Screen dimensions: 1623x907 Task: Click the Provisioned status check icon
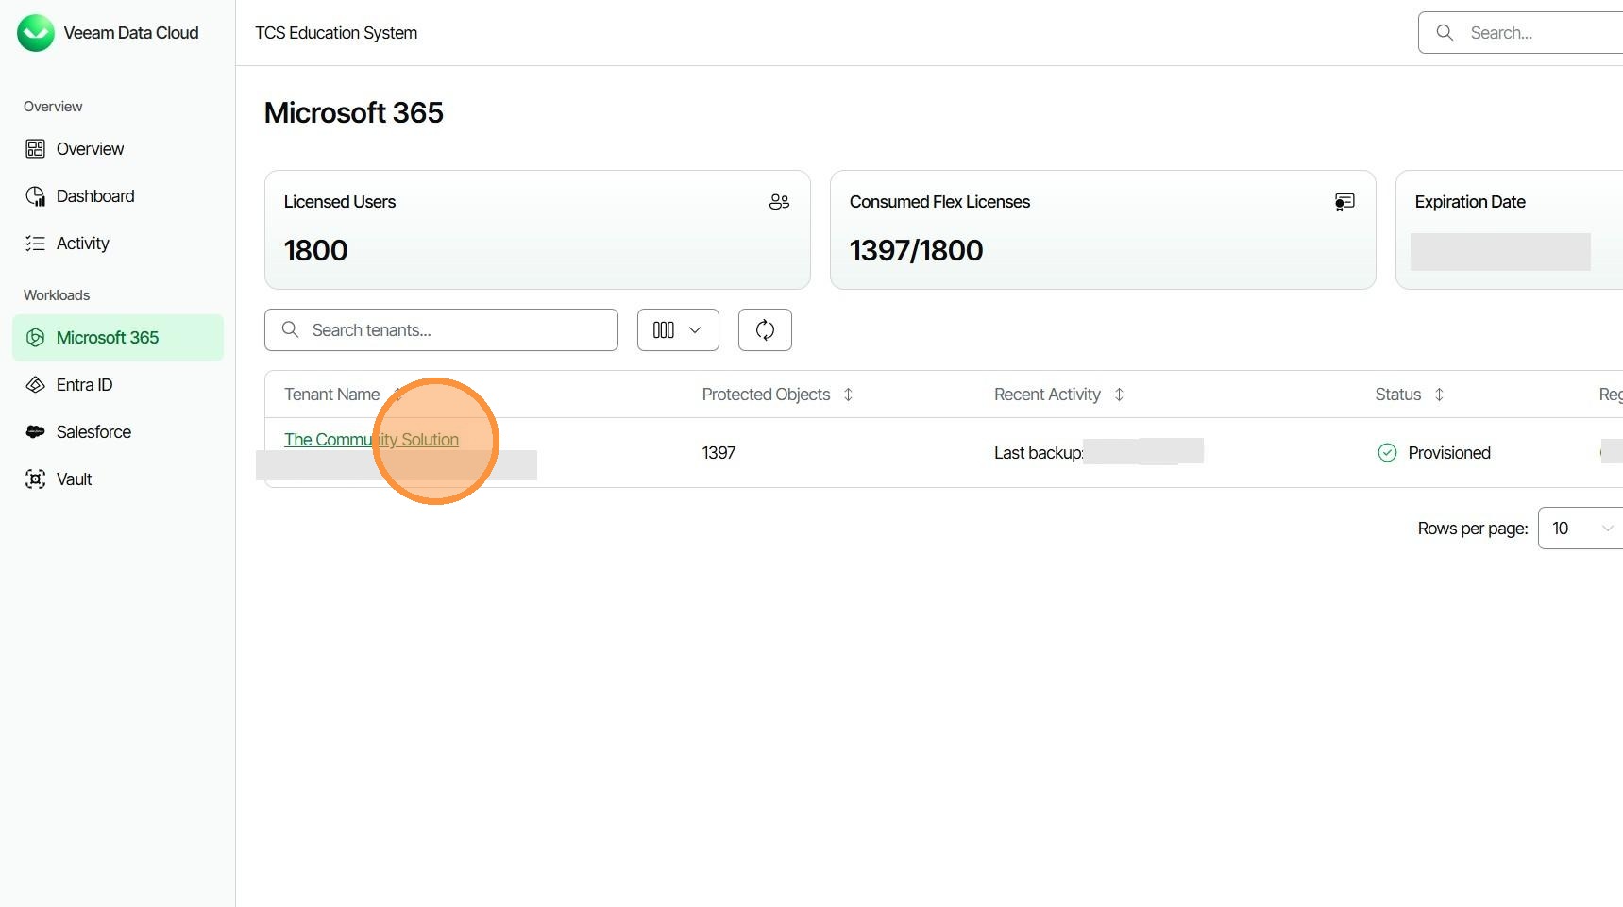pos(1387,453)
